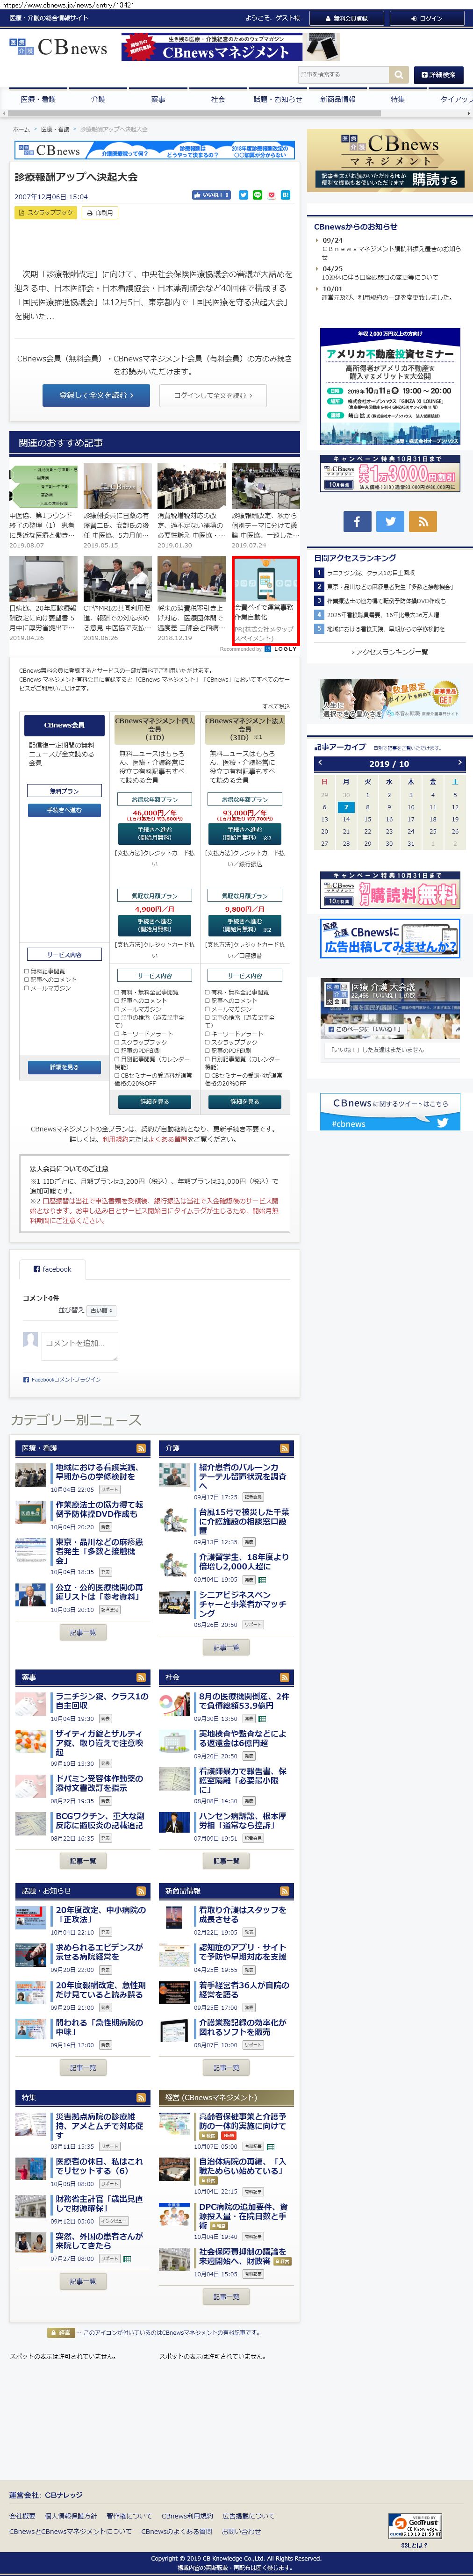
Task: Click inside the 記事を検索する search field
Action: coord(343,74)
